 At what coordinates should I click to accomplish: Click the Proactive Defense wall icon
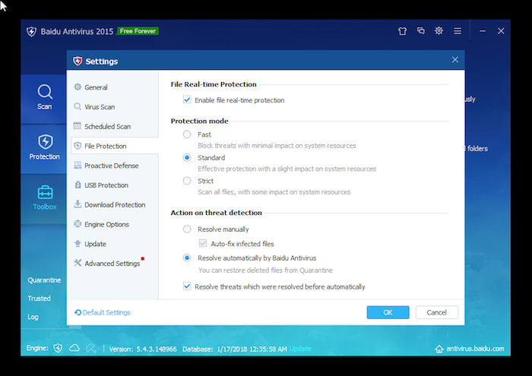pyautogui.click(x=78, y=165)
